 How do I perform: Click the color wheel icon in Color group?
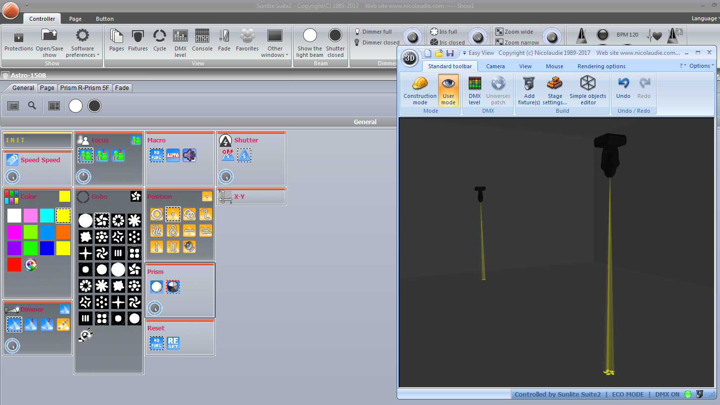31,265
